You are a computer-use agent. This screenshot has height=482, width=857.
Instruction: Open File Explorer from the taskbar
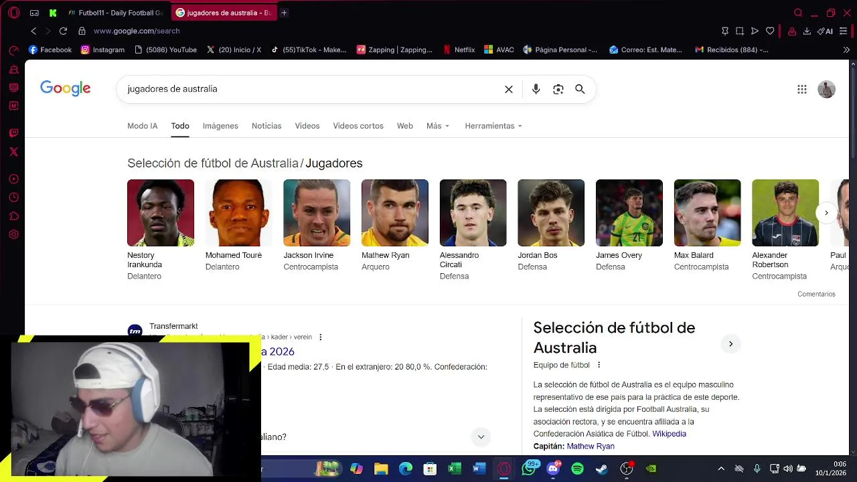[x=381, y=469]
